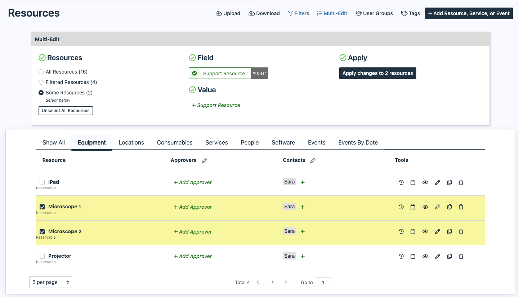Screen dimensions: 519x297
Task: Click the Go to page input field
Action: (x=323, y=282)
